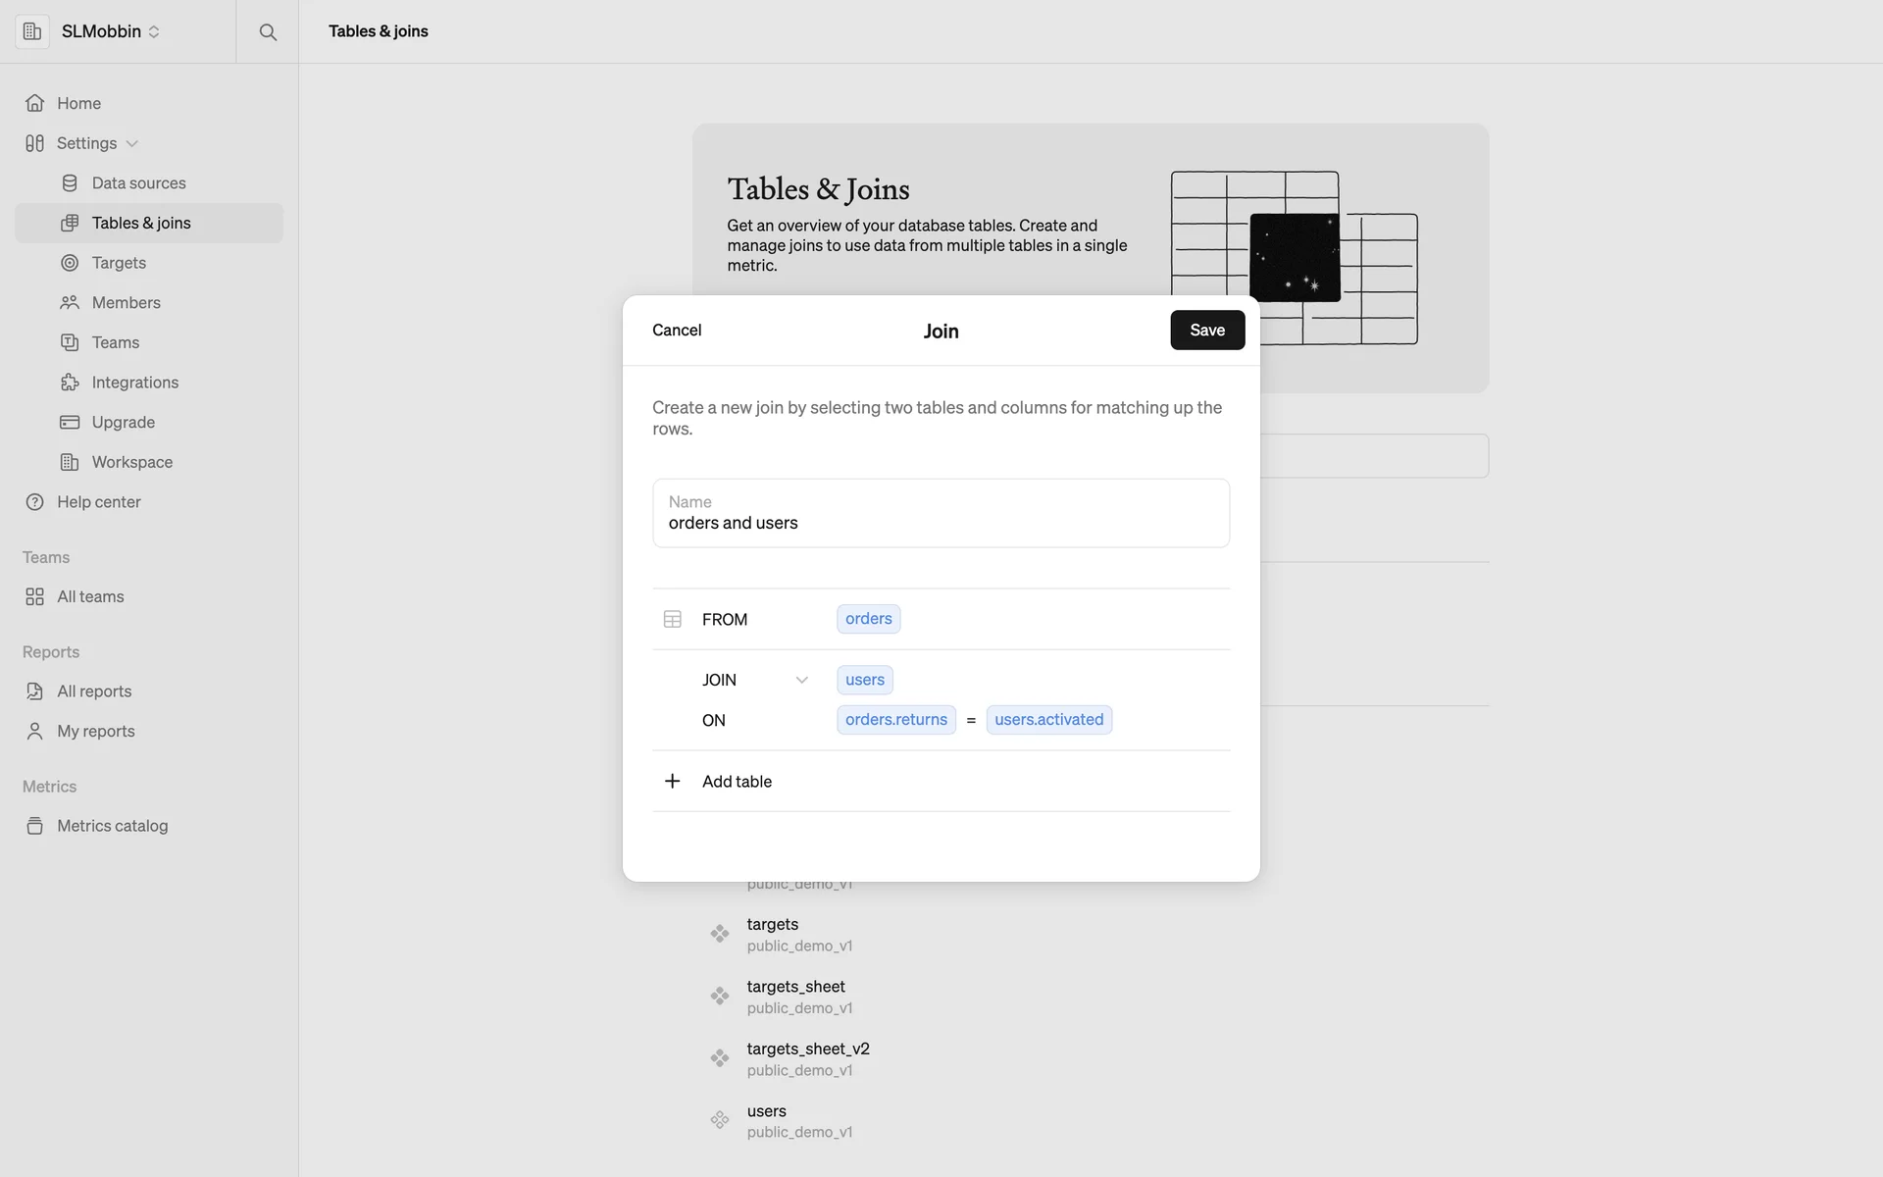Click the Help center question icon

coord(35,502)
